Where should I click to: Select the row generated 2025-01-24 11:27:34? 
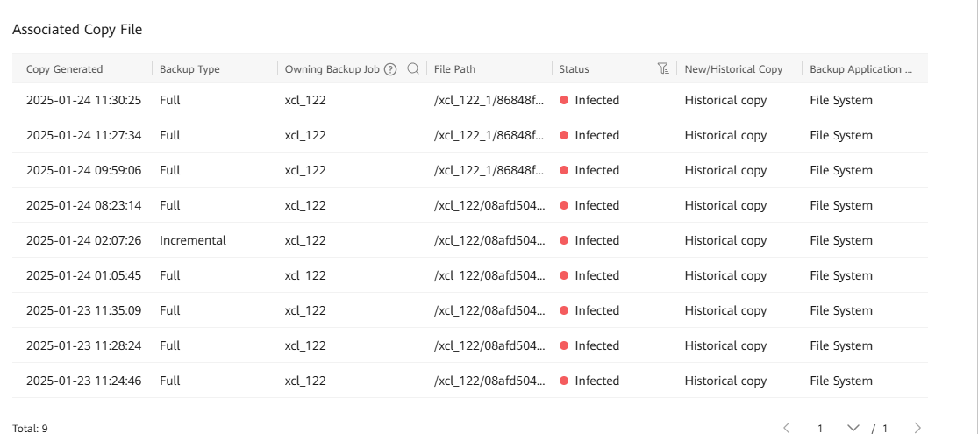pos(83,135)
